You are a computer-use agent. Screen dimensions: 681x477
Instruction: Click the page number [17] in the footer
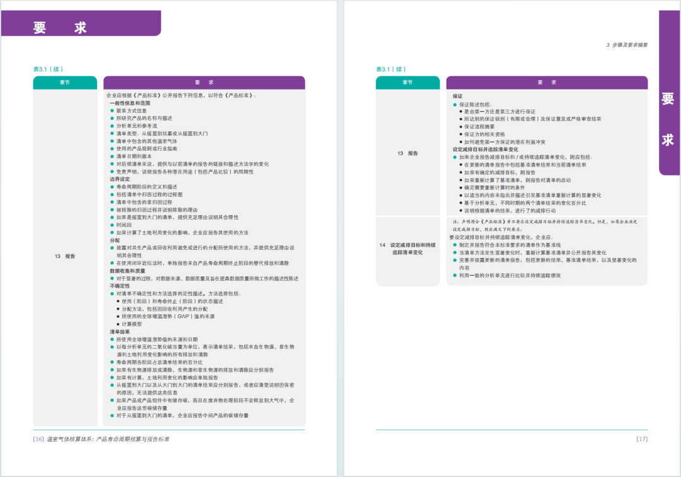point(641,439)
